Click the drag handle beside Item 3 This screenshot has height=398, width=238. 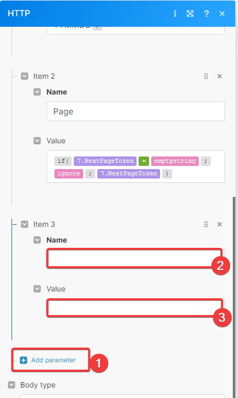[206, 224]
